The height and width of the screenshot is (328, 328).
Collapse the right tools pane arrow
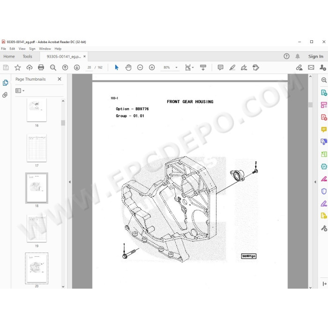coord(315,182)
